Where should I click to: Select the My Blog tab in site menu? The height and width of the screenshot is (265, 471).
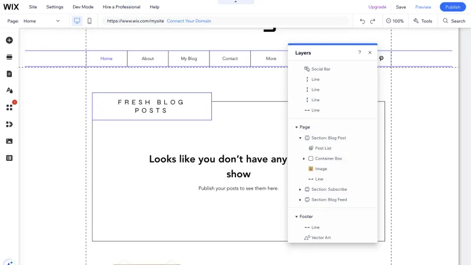click(x=188, y=58)
